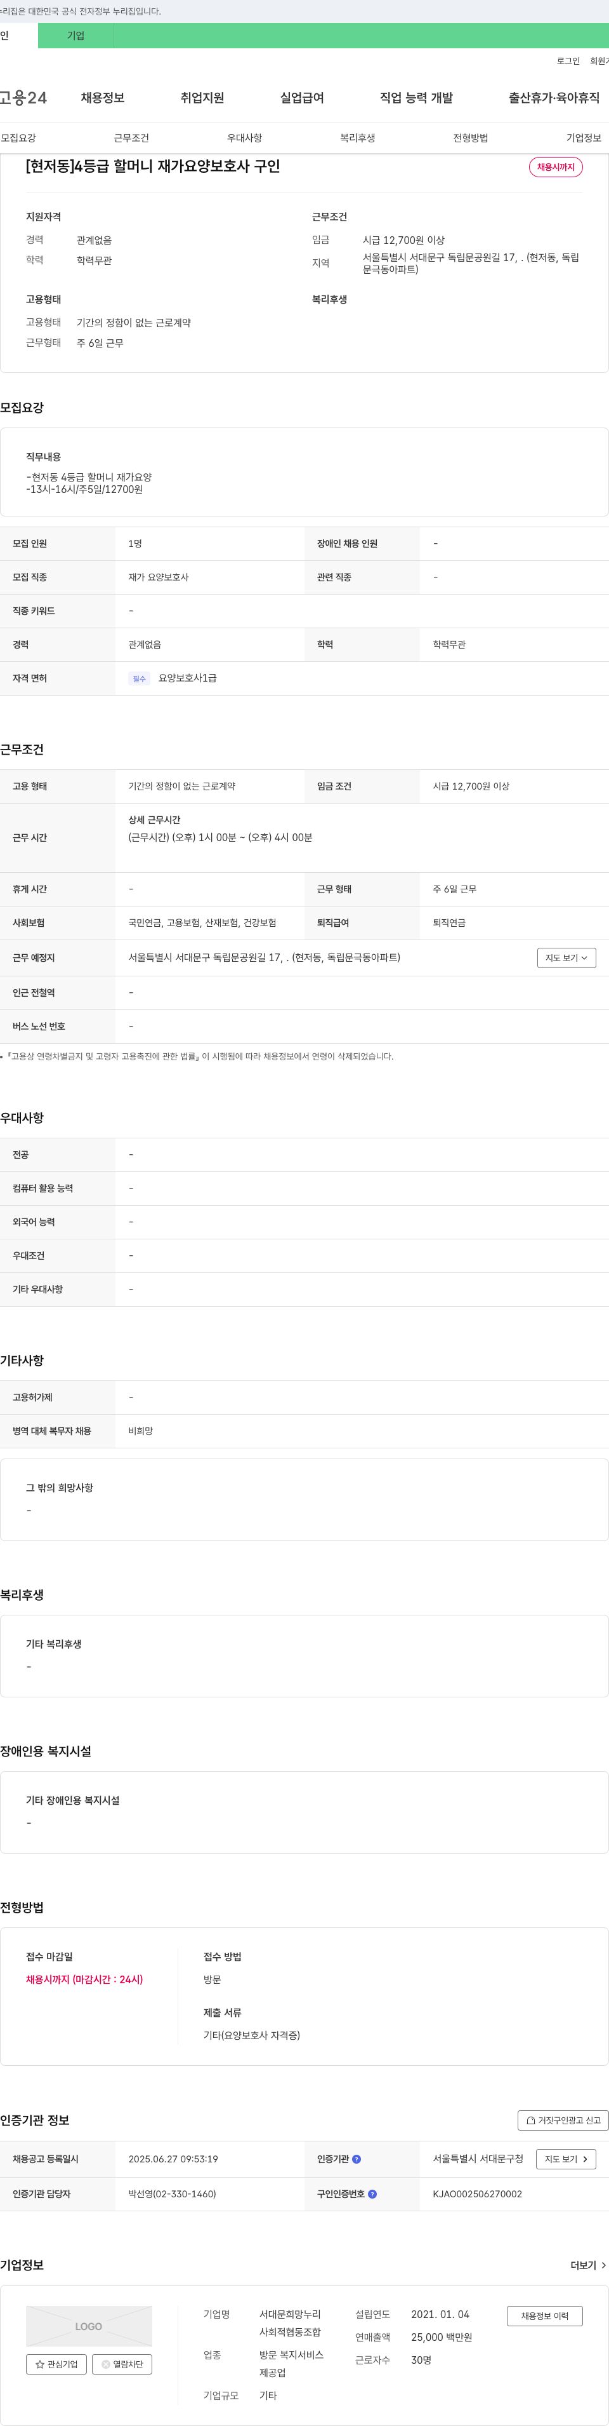Image resolution: width=609 pixels, height=2426 pixels.
Task: Click the industry 방문 복지서비스 제공업
Action: coord(291,2364)
